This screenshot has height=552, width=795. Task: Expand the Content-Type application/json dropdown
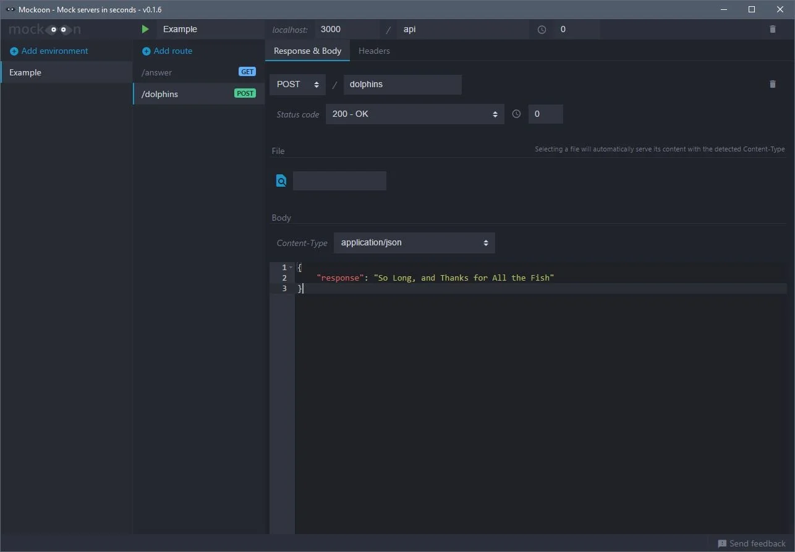(x=414, y=243)
